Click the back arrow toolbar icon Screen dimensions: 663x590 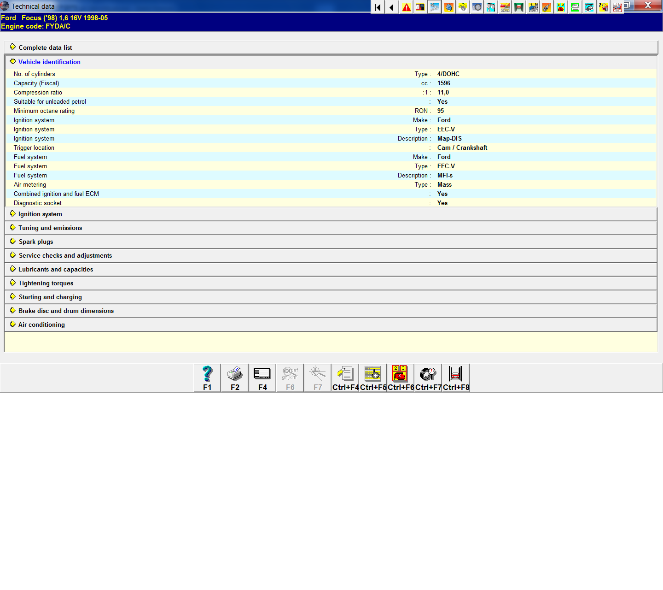pyautogui.click(x=392, y=7)
